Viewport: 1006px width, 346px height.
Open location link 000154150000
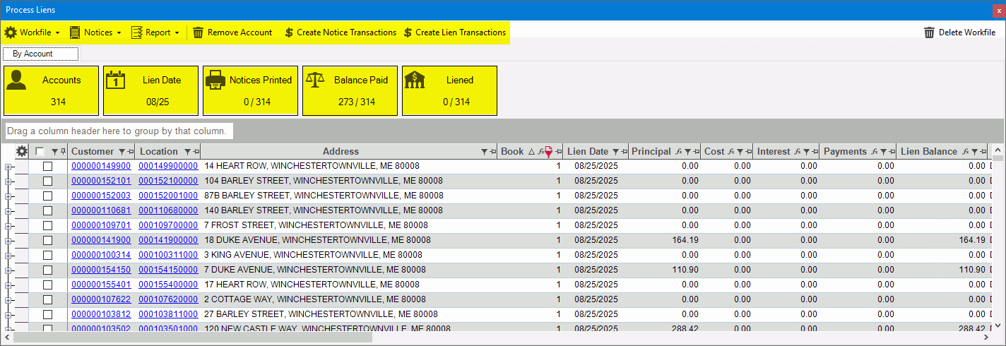point(168,270)
